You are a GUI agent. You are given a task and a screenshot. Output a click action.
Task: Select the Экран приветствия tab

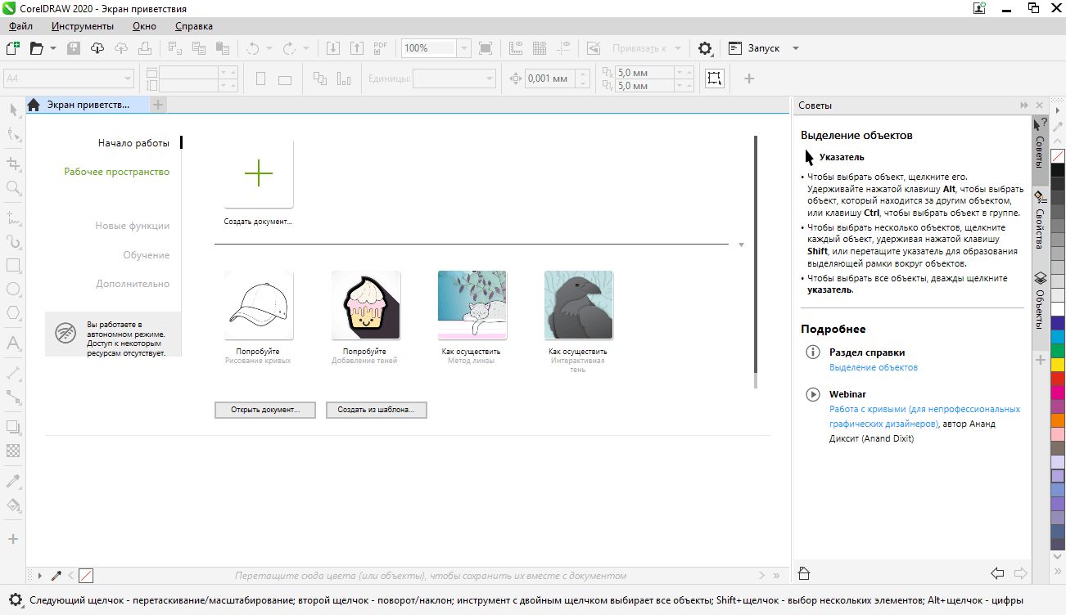coord(88,105)
